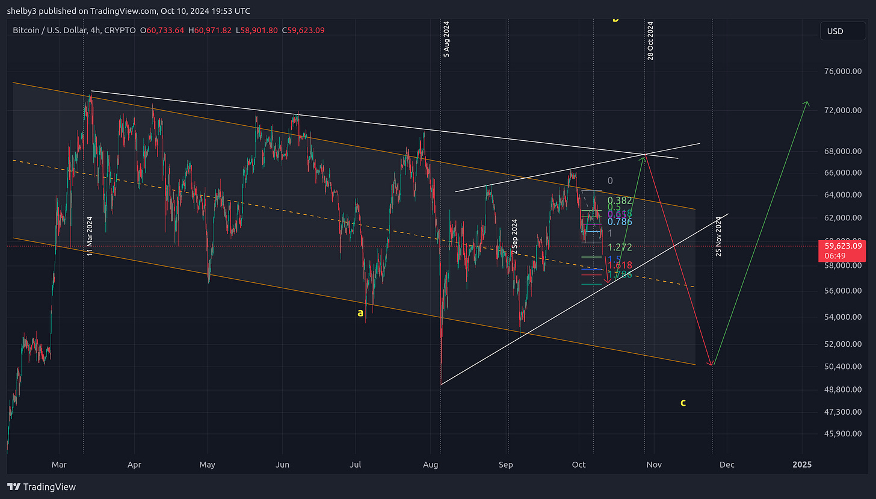Click the Fibonacci 0.382 level label
The height and width of the screenshot is (499, 876).
point(619,200)
